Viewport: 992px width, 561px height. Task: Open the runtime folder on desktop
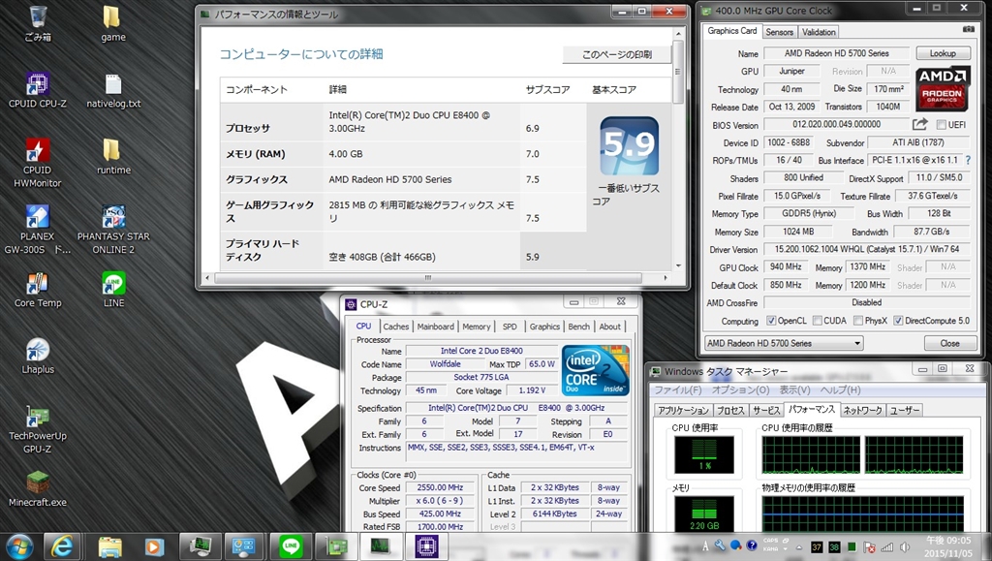click(x=113, y=156)
